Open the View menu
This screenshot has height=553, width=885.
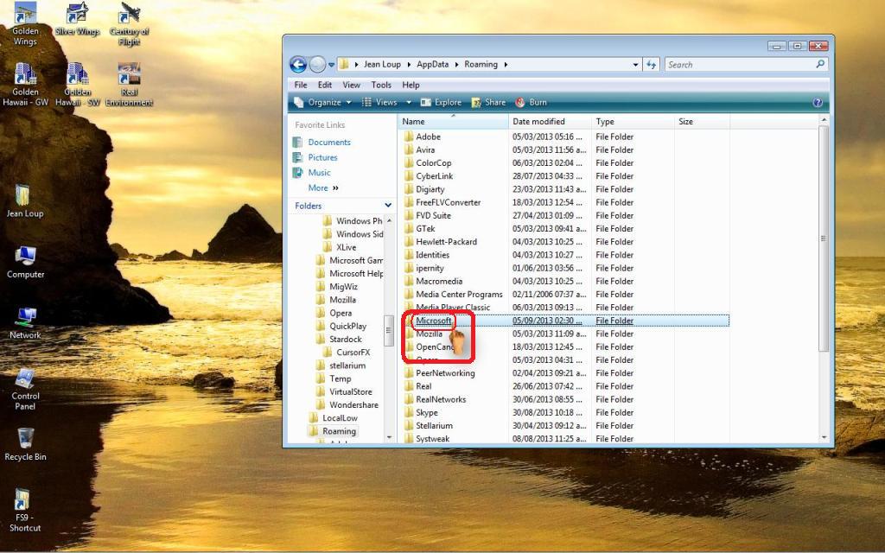tap(351, 85)
